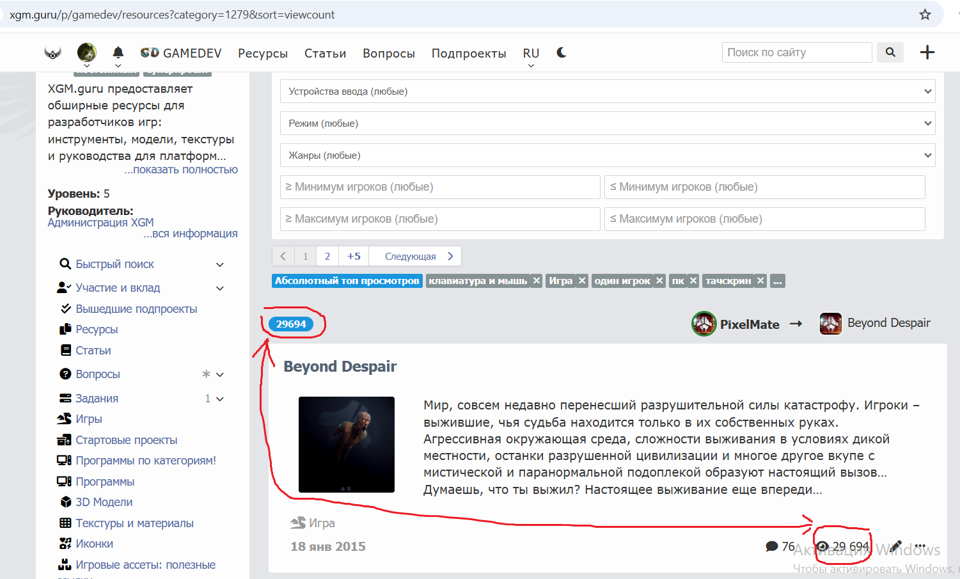The image size is (960, 579).
Task: Show вся информация about the project
Action: pos(191,234)
